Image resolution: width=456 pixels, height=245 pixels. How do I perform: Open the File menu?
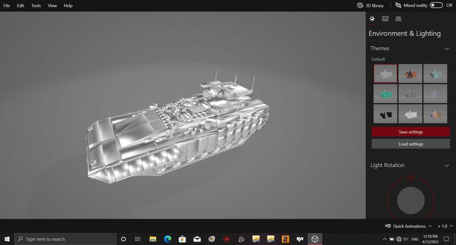click(x=6, y=6)
